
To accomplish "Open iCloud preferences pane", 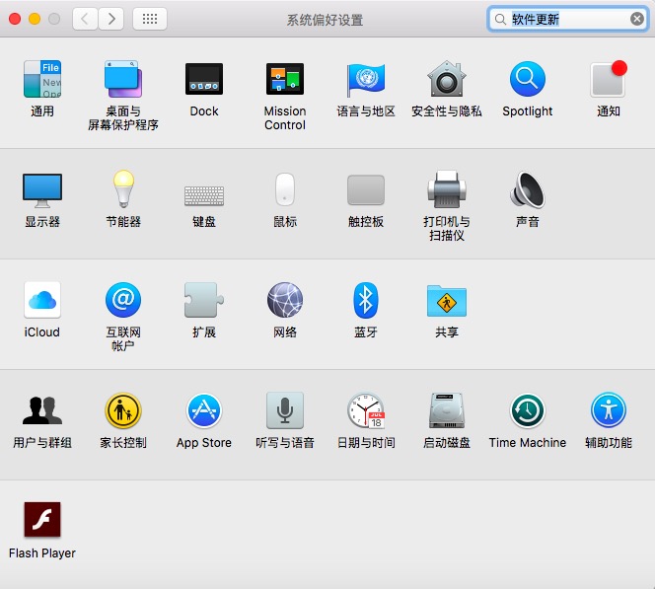I will [x=42, y=301].
